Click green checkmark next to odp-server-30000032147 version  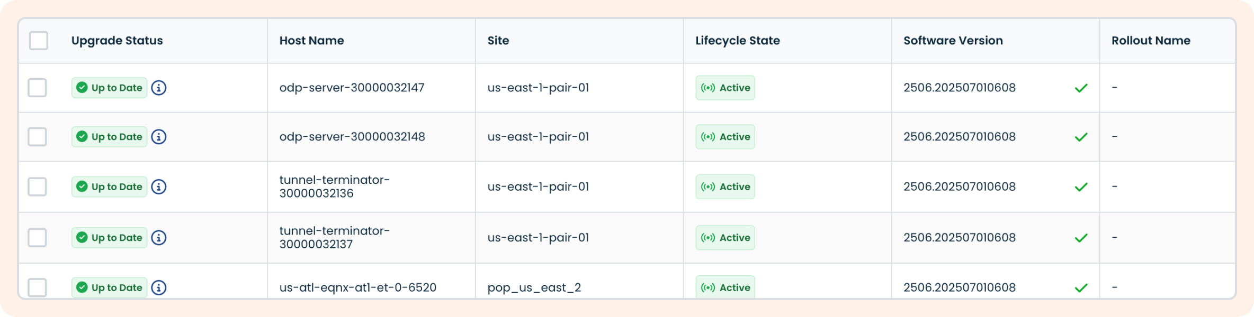click(x=1081, y=88)
